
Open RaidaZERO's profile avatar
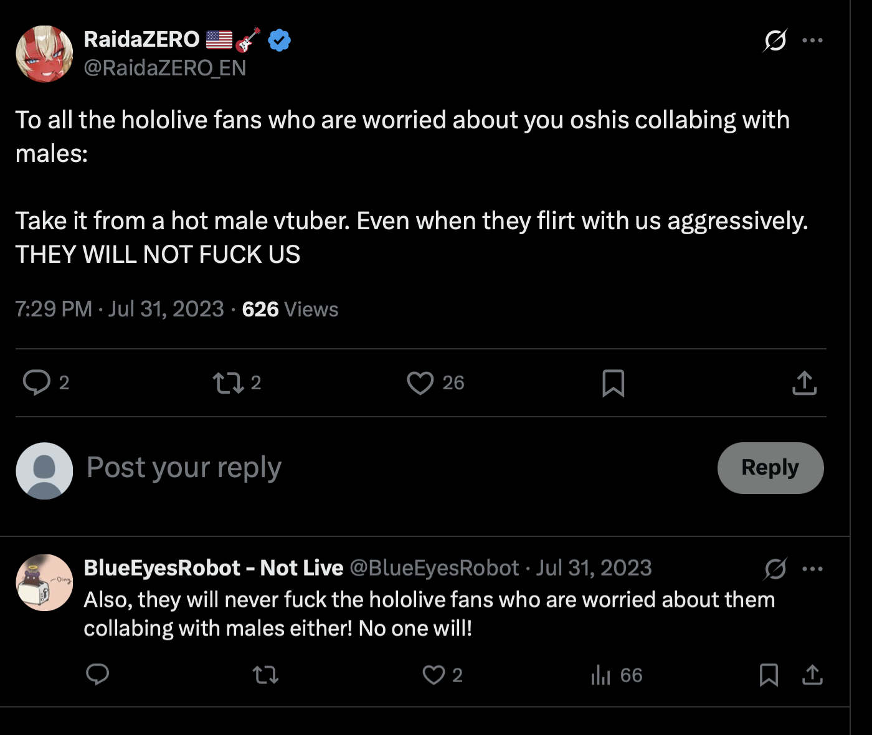[44, 54]
